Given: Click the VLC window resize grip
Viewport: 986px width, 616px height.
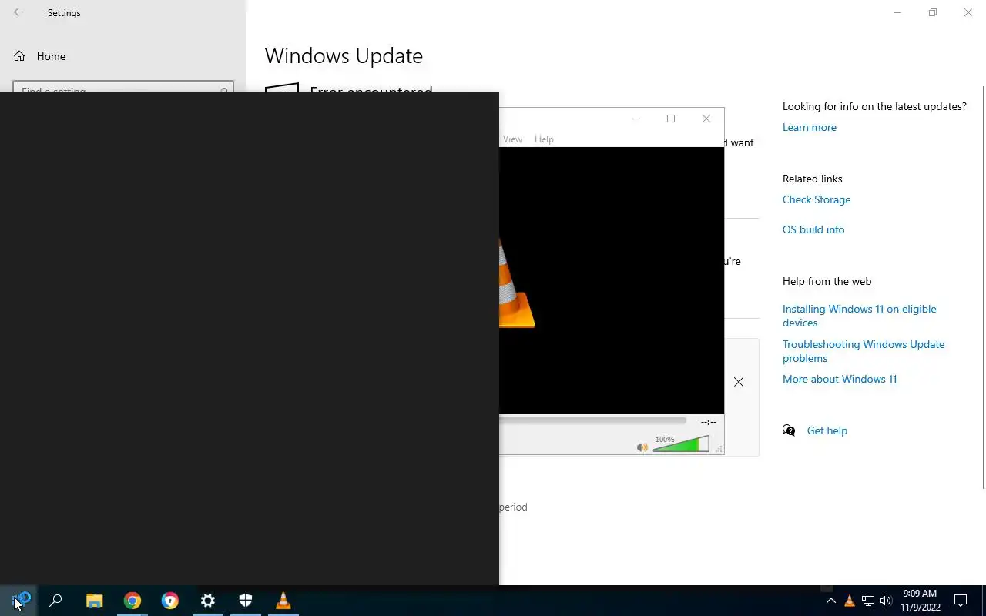Looking at the screenshot, I should tap(719, 449).
